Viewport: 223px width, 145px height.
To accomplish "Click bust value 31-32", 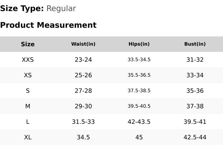I will [x=195, y=60].
